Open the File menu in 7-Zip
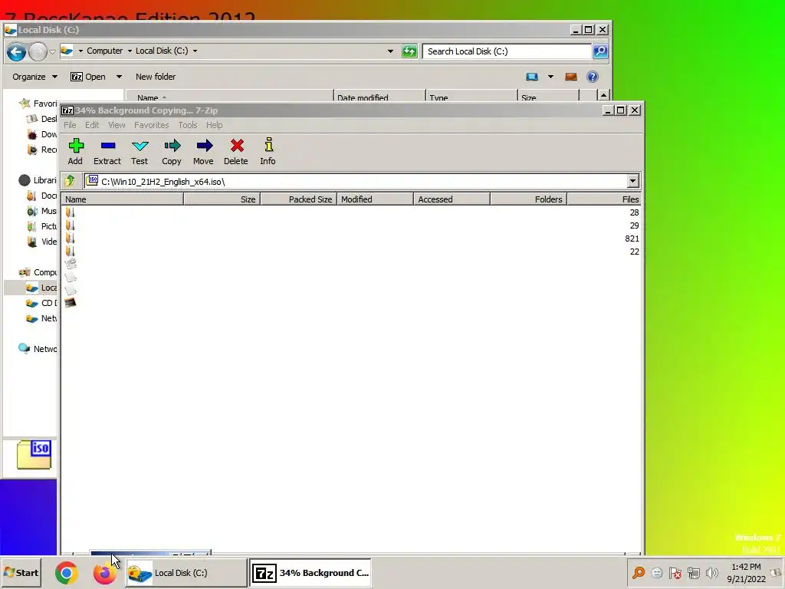Viewport: 785px width, 589px height. point(70,125)
